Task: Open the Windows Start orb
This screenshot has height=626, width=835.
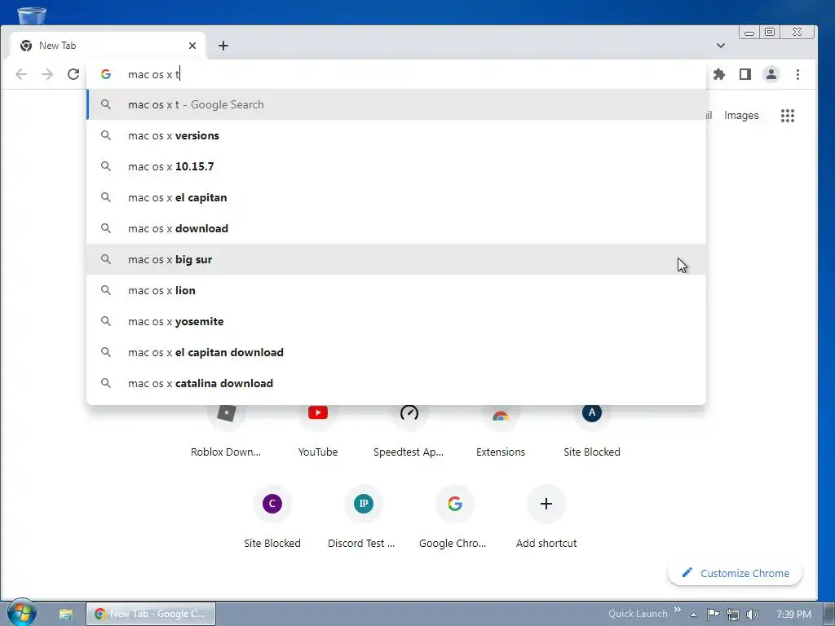Action: [x=21, y=613]
